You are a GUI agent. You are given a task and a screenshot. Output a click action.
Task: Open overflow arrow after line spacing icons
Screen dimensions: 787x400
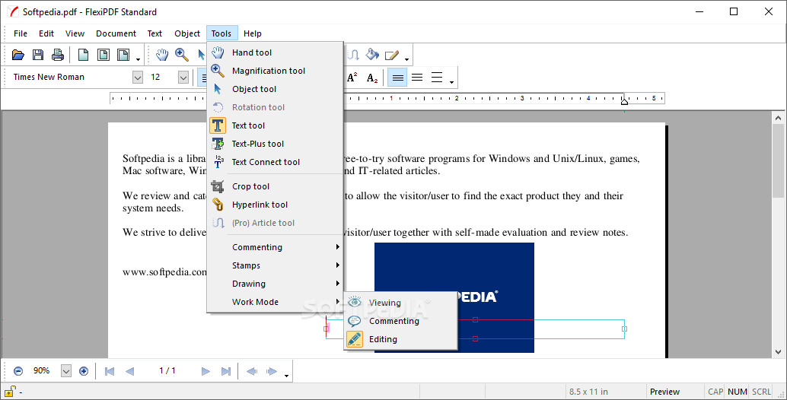(451, 82)
